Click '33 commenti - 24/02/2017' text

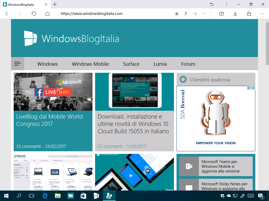pyautogui.click(x=41, y=146)
